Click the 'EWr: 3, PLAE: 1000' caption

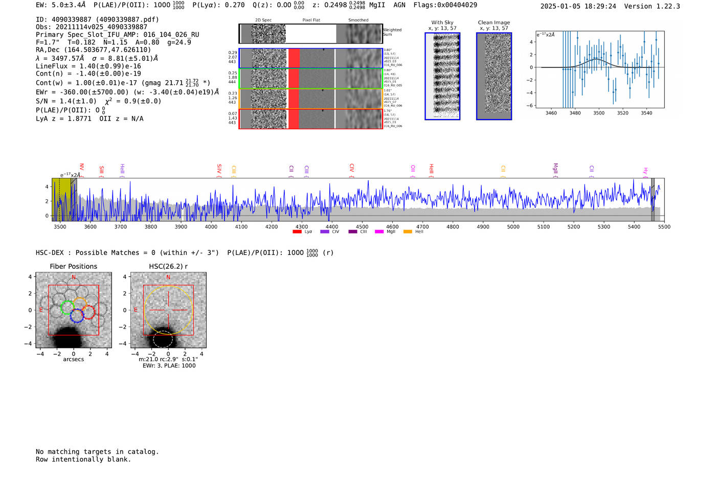coord(169,366)
